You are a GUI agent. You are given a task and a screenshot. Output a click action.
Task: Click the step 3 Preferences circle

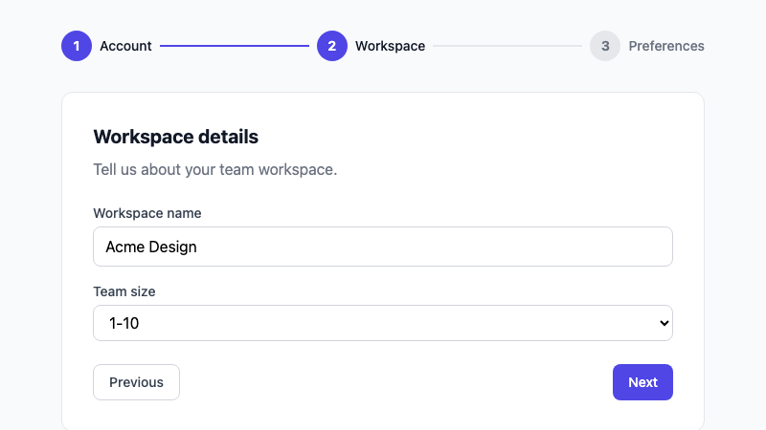click(x=605, y=46)
